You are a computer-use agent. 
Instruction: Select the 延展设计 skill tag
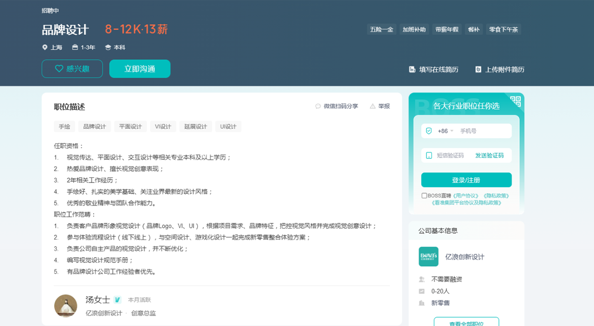(x=195, y=127)
